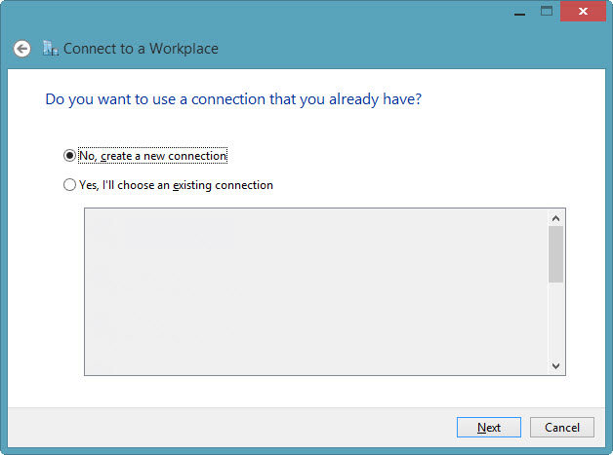The image size is (613, 455).
Task: Click the scrollbar track below the thumb
Action: (x=556, y=320)
